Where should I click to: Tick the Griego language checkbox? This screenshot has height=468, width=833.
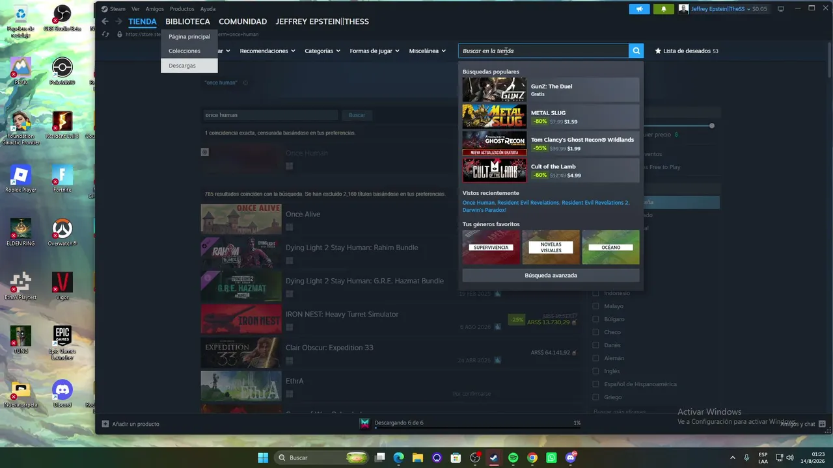click(x=595, y=397)
